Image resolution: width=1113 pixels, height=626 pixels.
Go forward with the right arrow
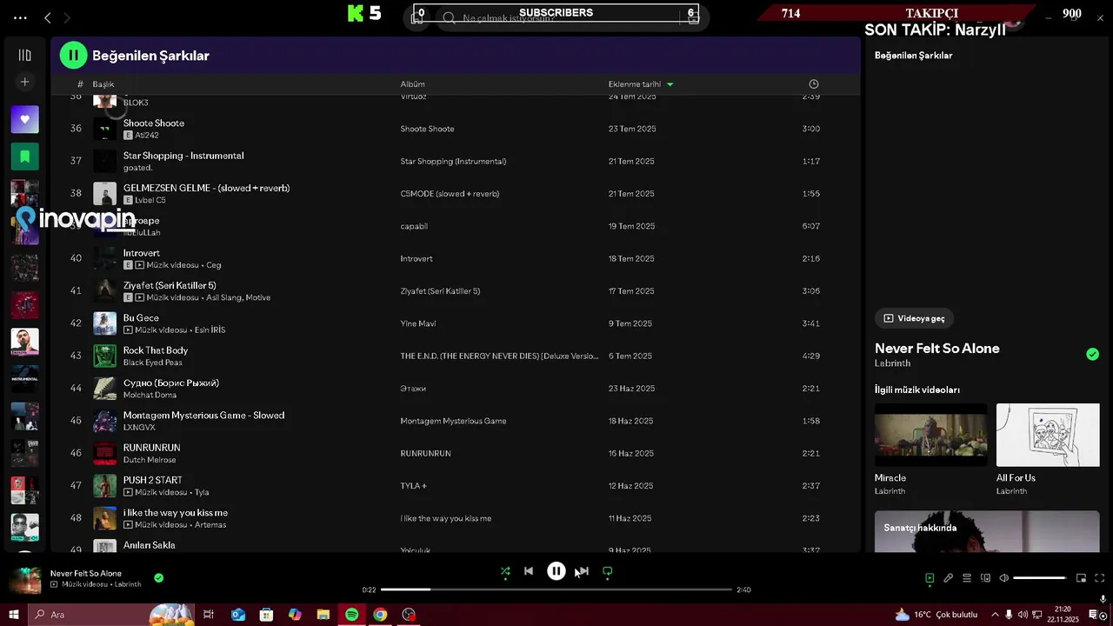click(67, 17)
